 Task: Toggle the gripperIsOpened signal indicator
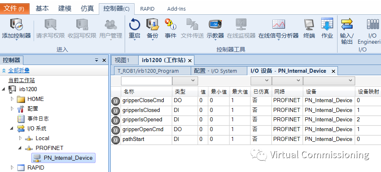(116, 120)
